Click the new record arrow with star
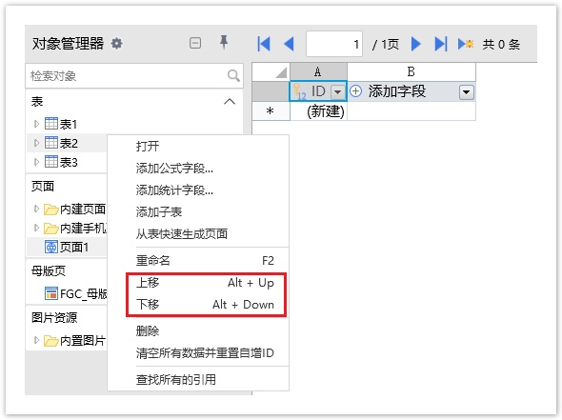 pyautogui.click(x=466, y=44)
